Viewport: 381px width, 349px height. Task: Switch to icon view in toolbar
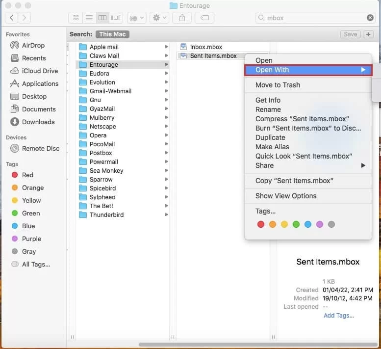click(76, 18)
